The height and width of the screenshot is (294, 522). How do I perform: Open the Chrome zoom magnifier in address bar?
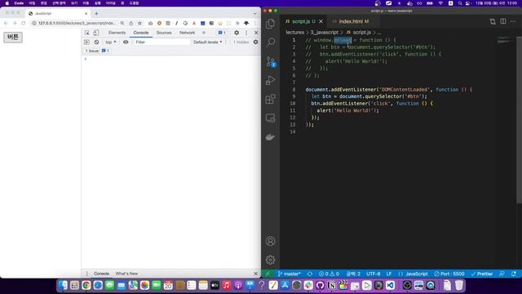pos(122,23)
